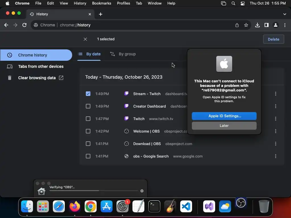Open Control Center in menu bar

pyautogui.click(x=243, y=3)
